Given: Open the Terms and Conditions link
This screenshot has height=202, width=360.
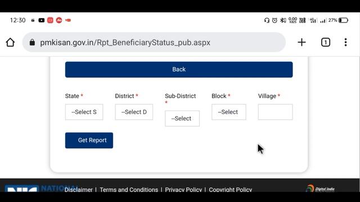Looking at the screenshot, I should pos(129,190).
